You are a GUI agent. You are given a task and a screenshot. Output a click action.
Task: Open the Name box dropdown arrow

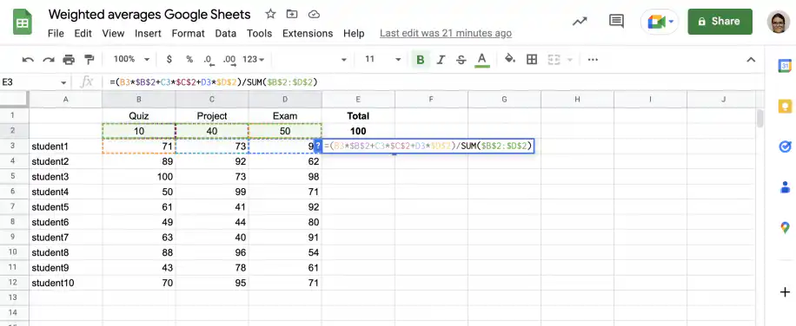pyautogui.click(x=63, y=82)
